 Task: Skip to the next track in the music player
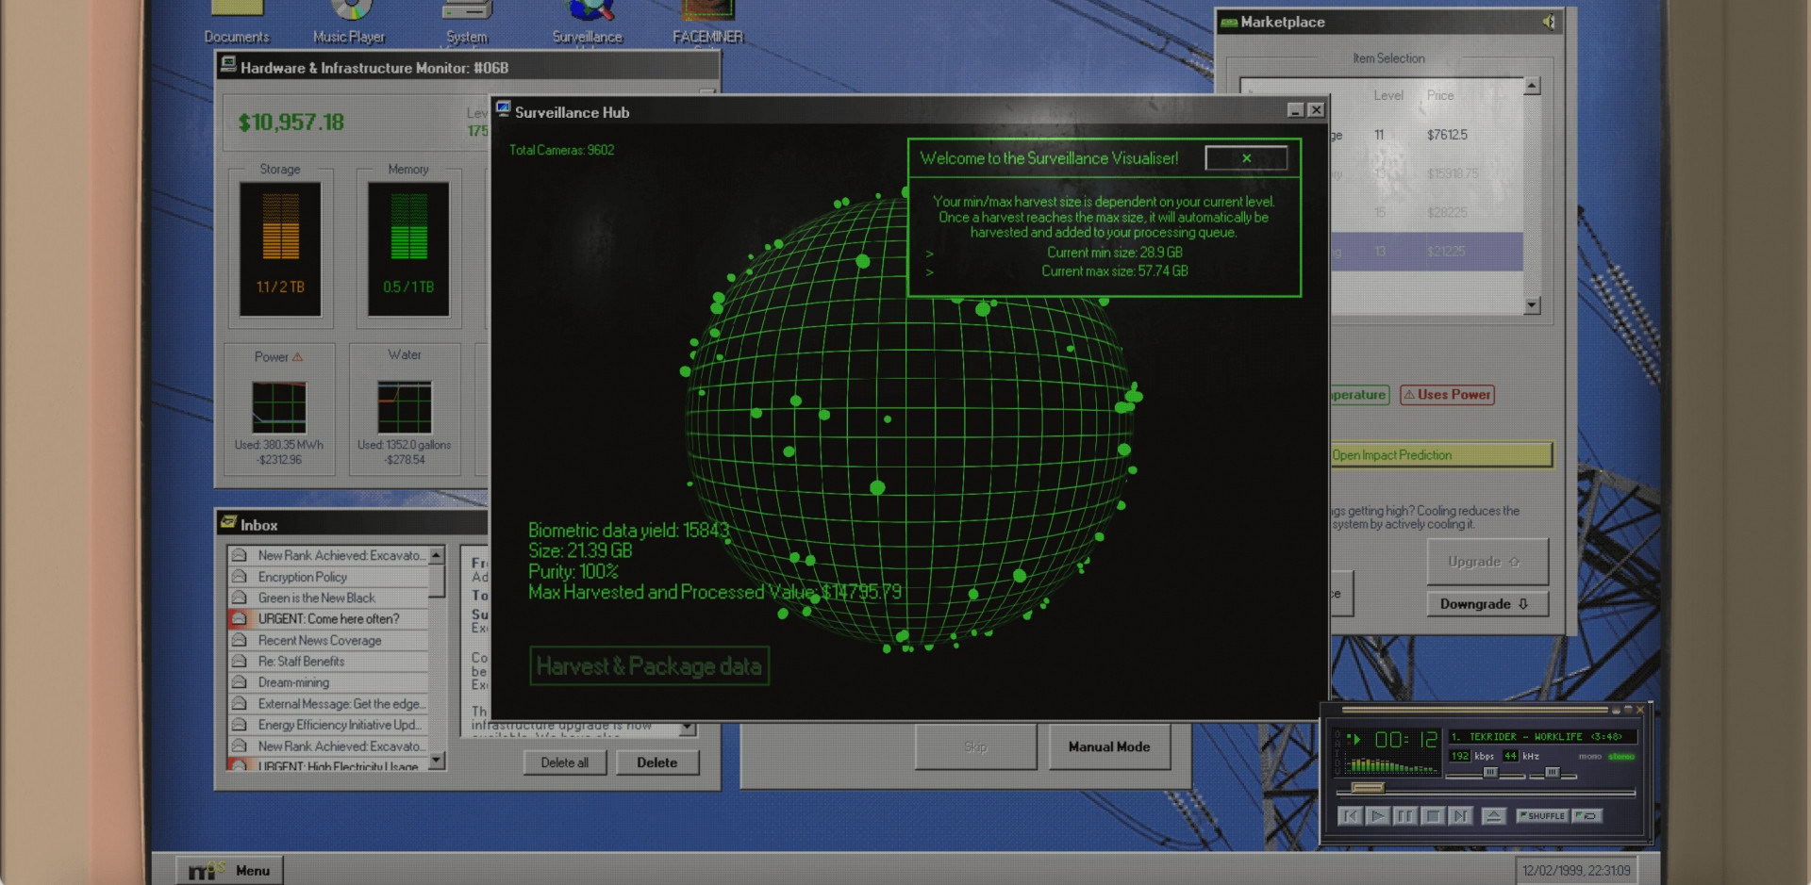click(1460, 816)
